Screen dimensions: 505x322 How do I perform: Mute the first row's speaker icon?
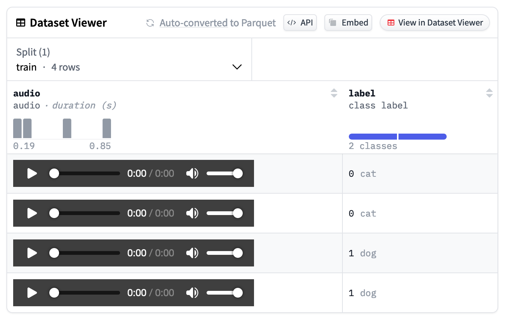(192, 173)
